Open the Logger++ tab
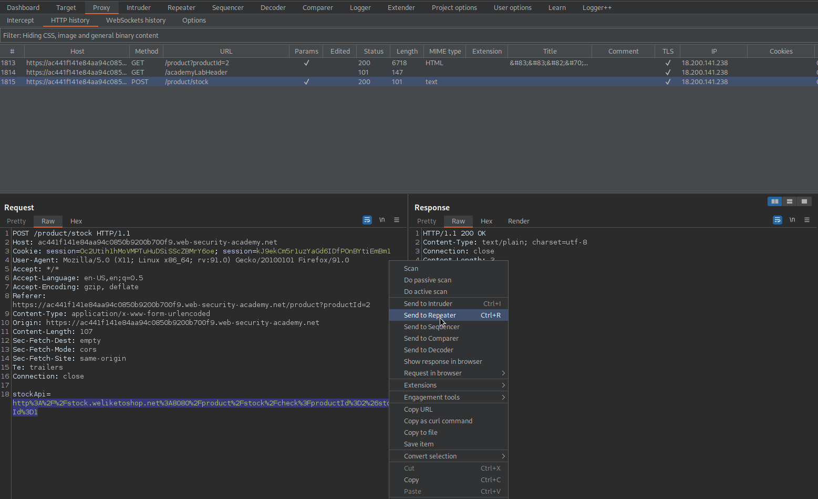Viewport: 818px width, 499px height. (x=597, y=7)
